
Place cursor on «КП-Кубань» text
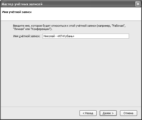tap(66, 36)
